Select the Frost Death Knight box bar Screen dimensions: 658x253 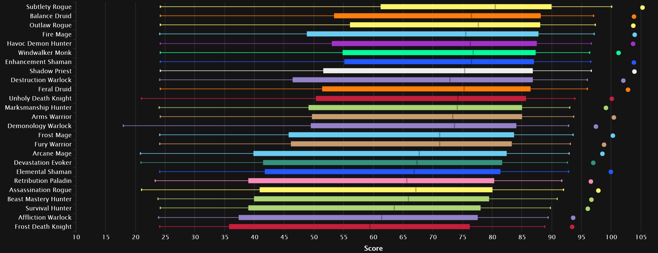(x=349, y=227)
